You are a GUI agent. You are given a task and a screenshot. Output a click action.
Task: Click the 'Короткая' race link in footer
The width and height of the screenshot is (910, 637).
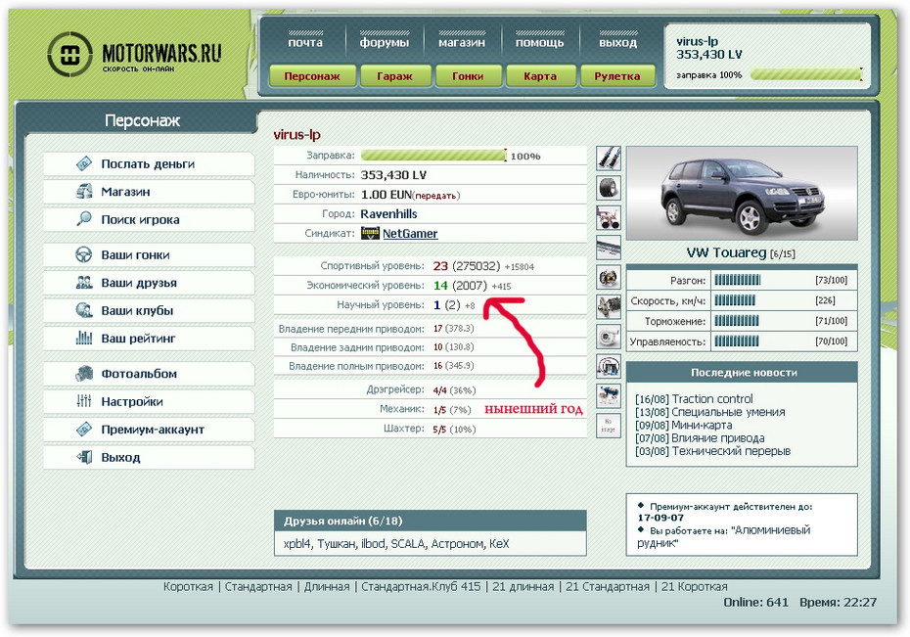point(188,586)
